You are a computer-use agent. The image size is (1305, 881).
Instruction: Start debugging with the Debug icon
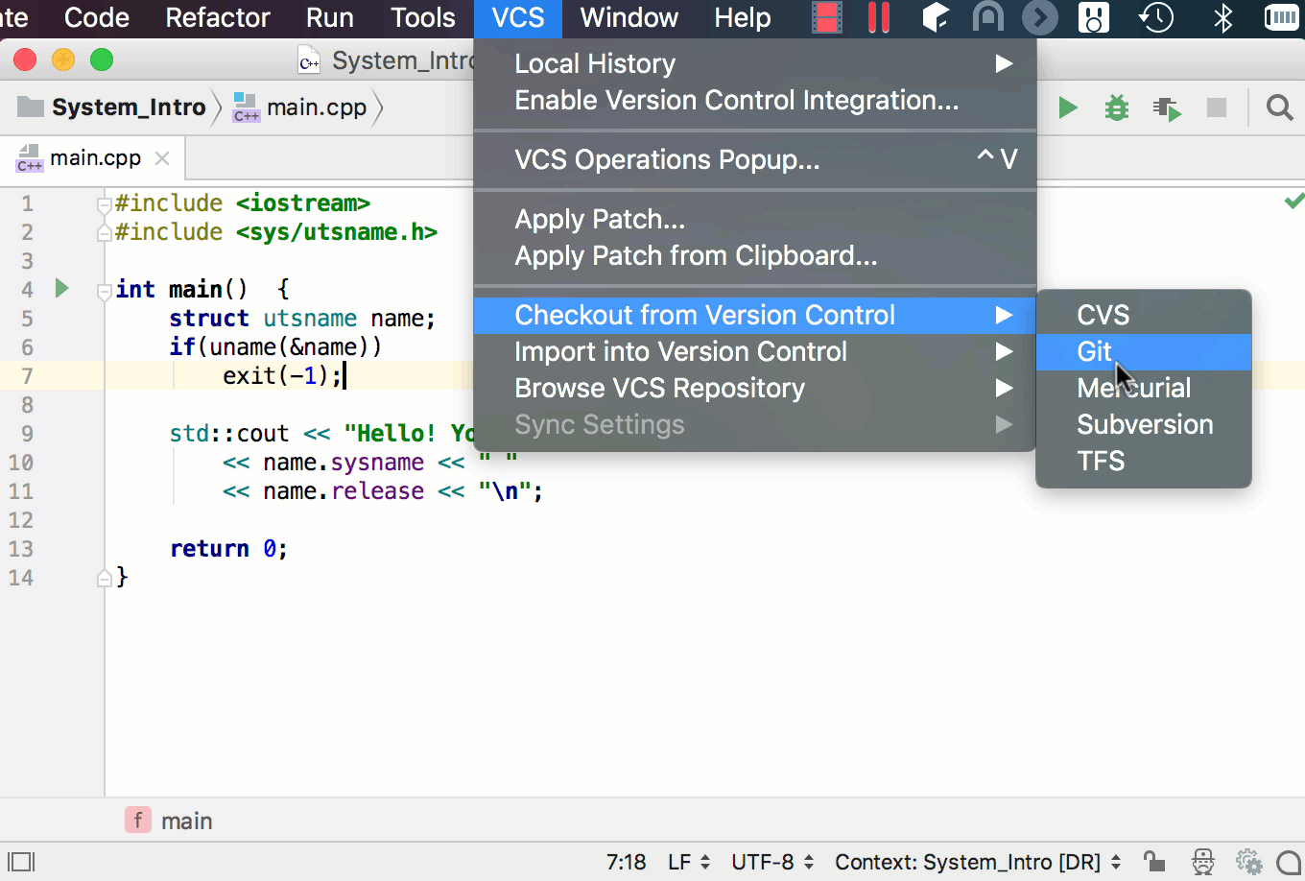(1115, 107)
